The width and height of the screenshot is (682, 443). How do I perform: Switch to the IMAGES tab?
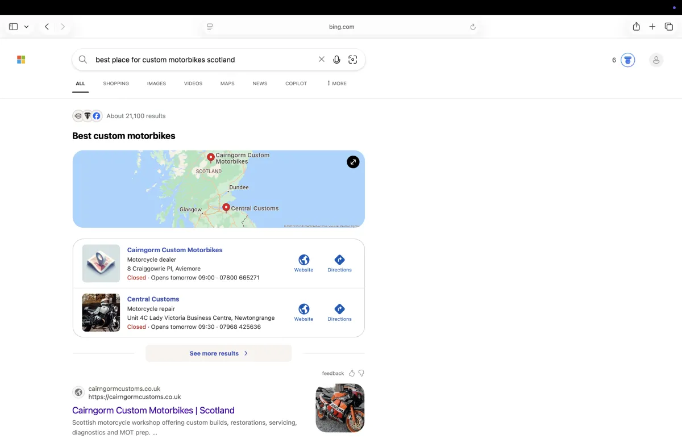point(156,83)
